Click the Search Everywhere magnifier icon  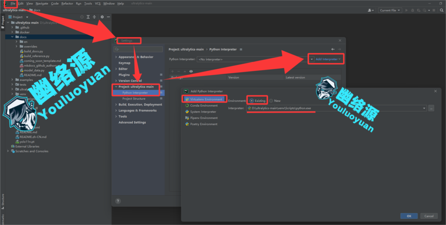click(x=442, y=10)
